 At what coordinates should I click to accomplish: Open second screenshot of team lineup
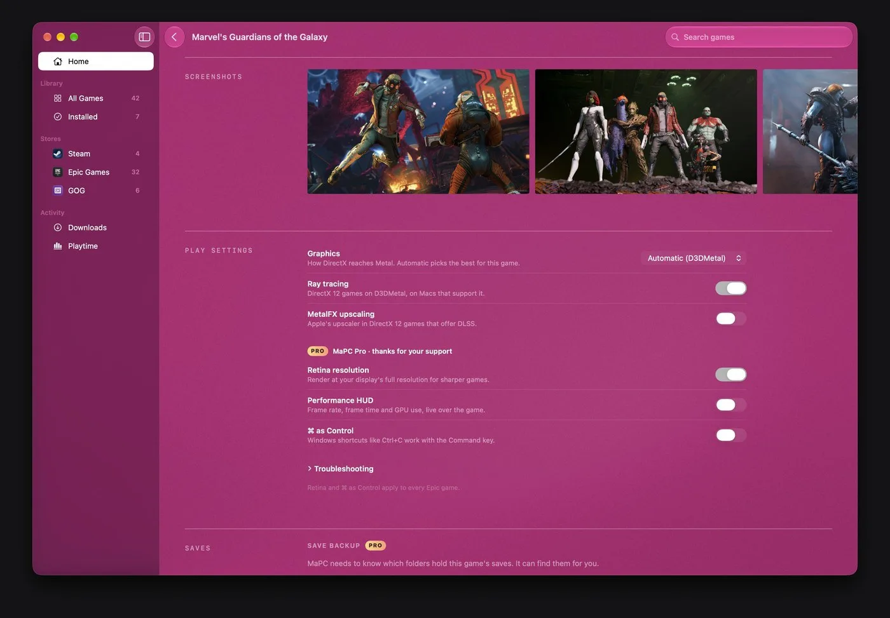646,131
